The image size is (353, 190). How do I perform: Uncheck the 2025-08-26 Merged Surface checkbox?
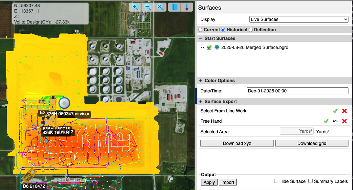coord(209,47)
